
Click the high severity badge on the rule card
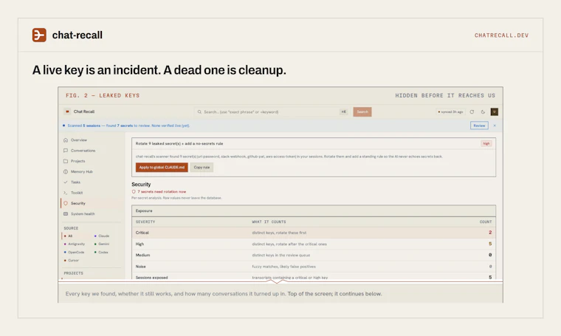[486, 144]
